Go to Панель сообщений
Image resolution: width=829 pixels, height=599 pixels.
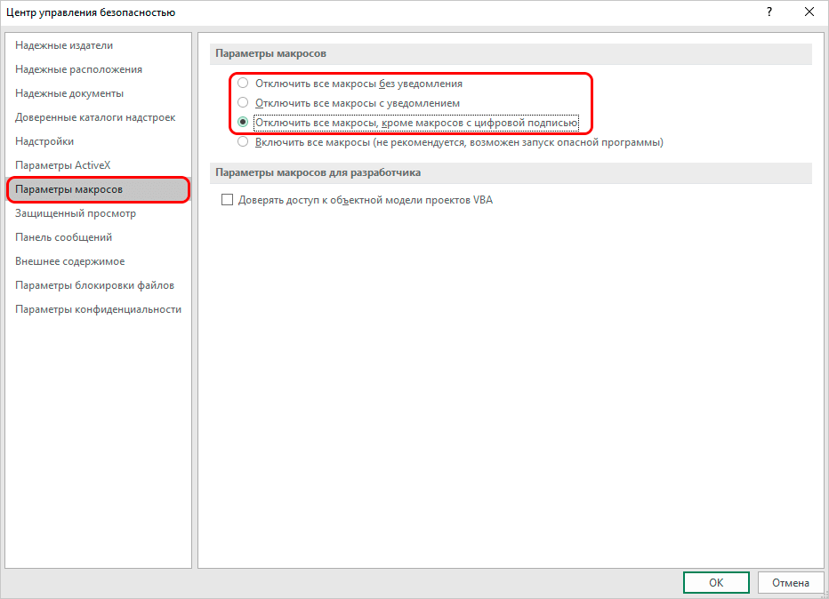(99, 237)
